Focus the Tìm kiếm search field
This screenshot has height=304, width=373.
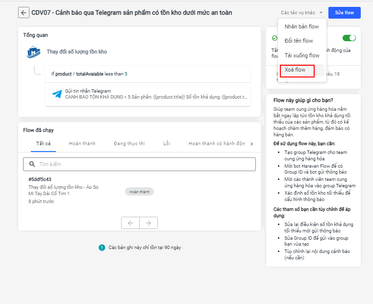[139, 164]
